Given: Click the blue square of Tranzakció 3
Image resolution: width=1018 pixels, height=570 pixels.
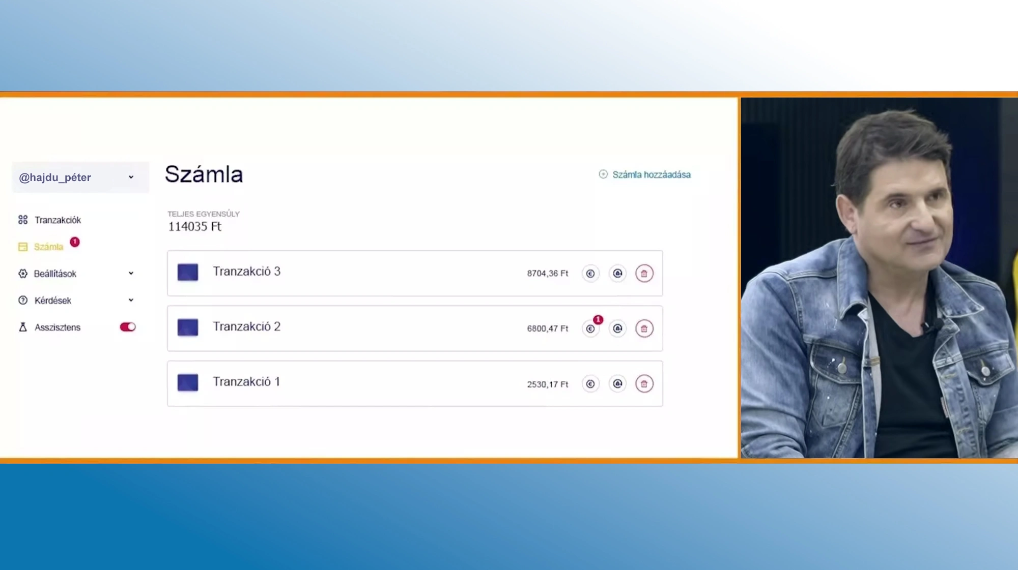Looking at the screenshot, I should click(188, 272).
